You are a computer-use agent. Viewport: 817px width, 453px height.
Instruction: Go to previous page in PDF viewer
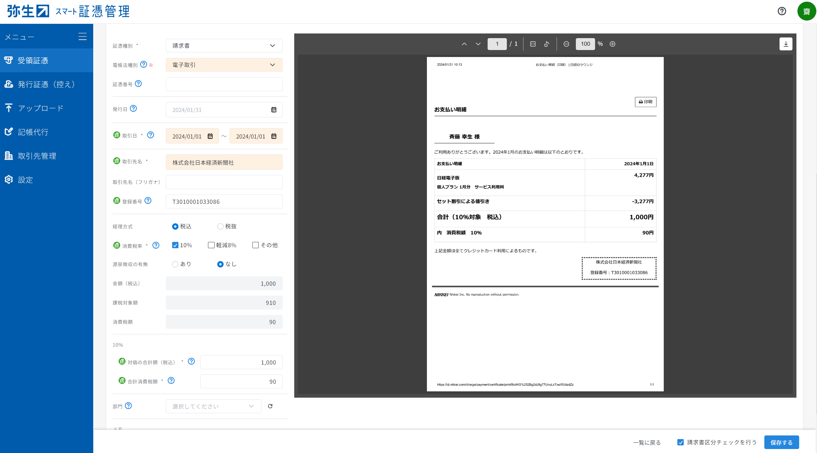pyautogui.click(x=464, y=44)
